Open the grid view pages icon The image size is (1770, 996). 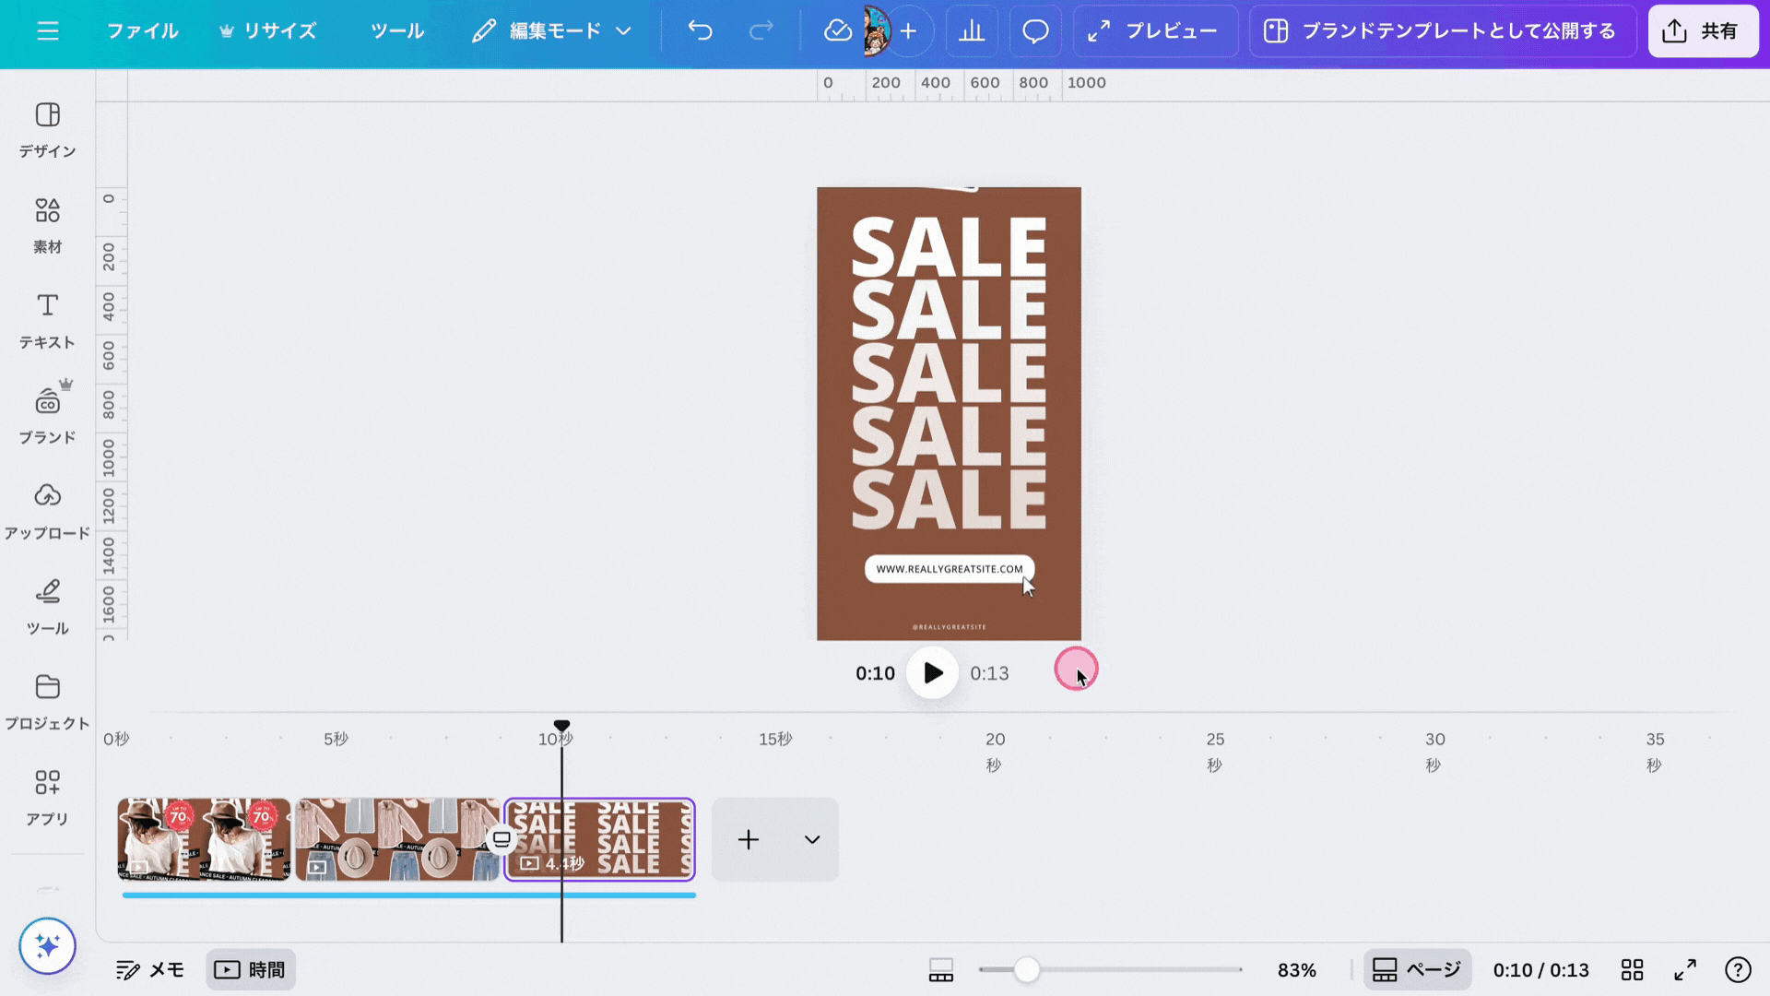coord(1632,969)
